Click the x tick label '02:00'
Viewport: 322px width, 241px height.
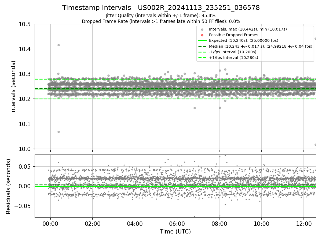[93, 223]
